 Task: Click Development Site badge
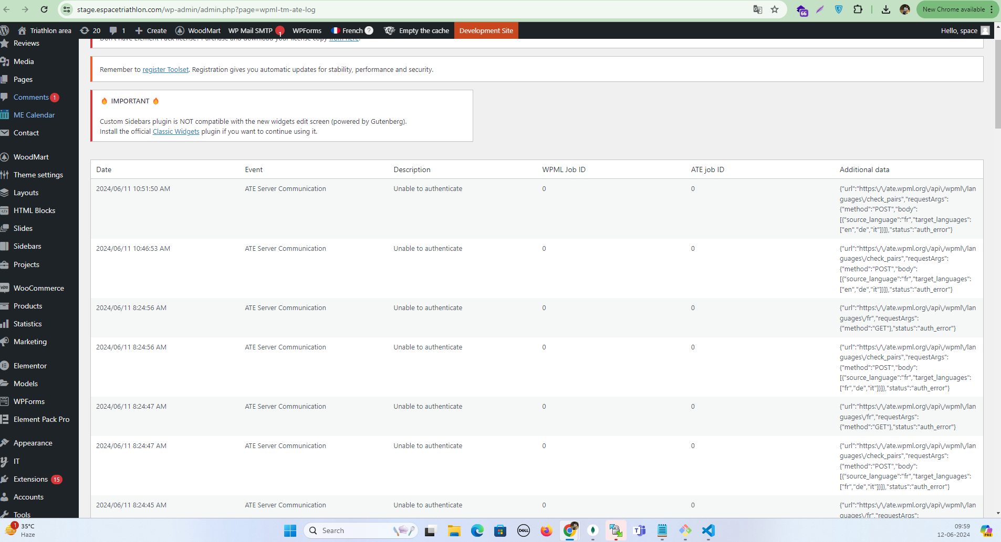(486, 30)
